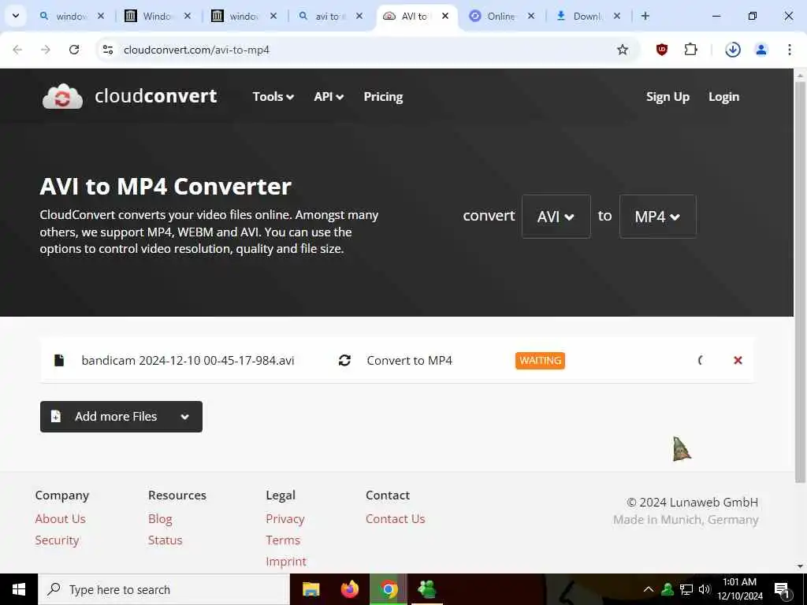Open the volume control in system tray
The image size is (807, 605).
[x=705, y=589]
